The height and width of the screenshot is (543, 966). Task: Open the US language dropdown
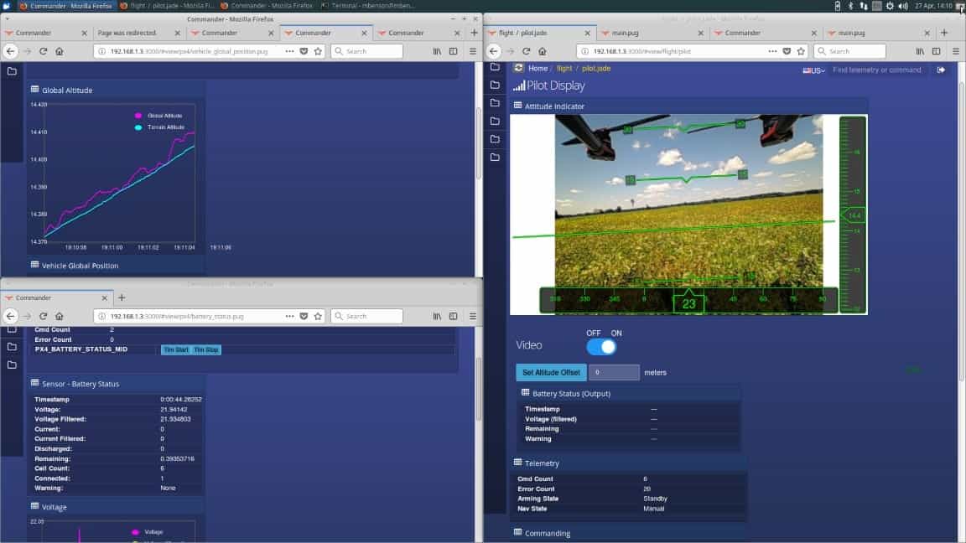[x=813, y=70]
